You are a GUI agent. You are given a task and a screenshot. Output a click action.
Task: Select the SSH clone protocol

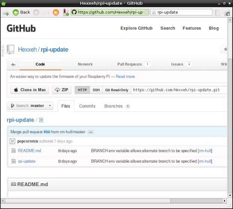click(x=96, y=90)
